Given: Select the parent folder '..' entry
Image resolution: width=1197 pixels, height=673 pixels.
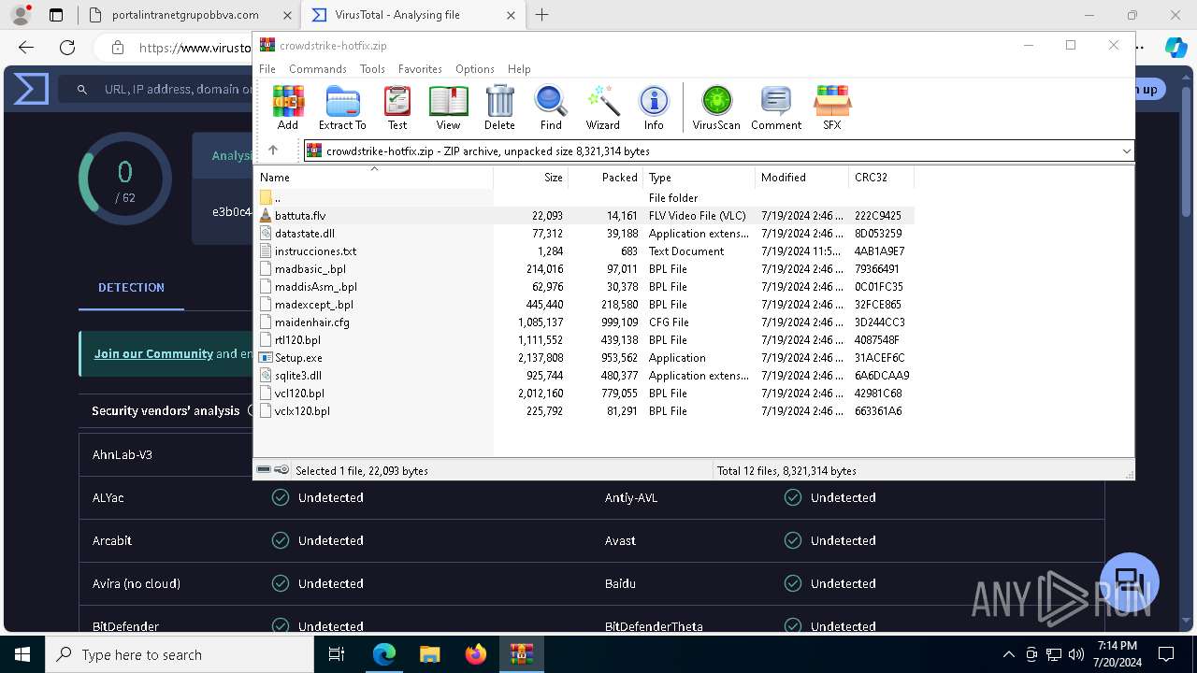Looking at the screenshot, I should point(584,198).
